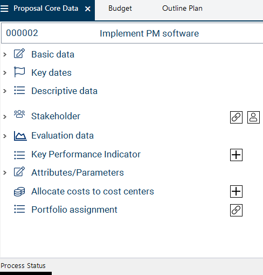Expand the Evaluation data chevron
263x275 pixels.
pyautogui.click(x=5, y=136)
